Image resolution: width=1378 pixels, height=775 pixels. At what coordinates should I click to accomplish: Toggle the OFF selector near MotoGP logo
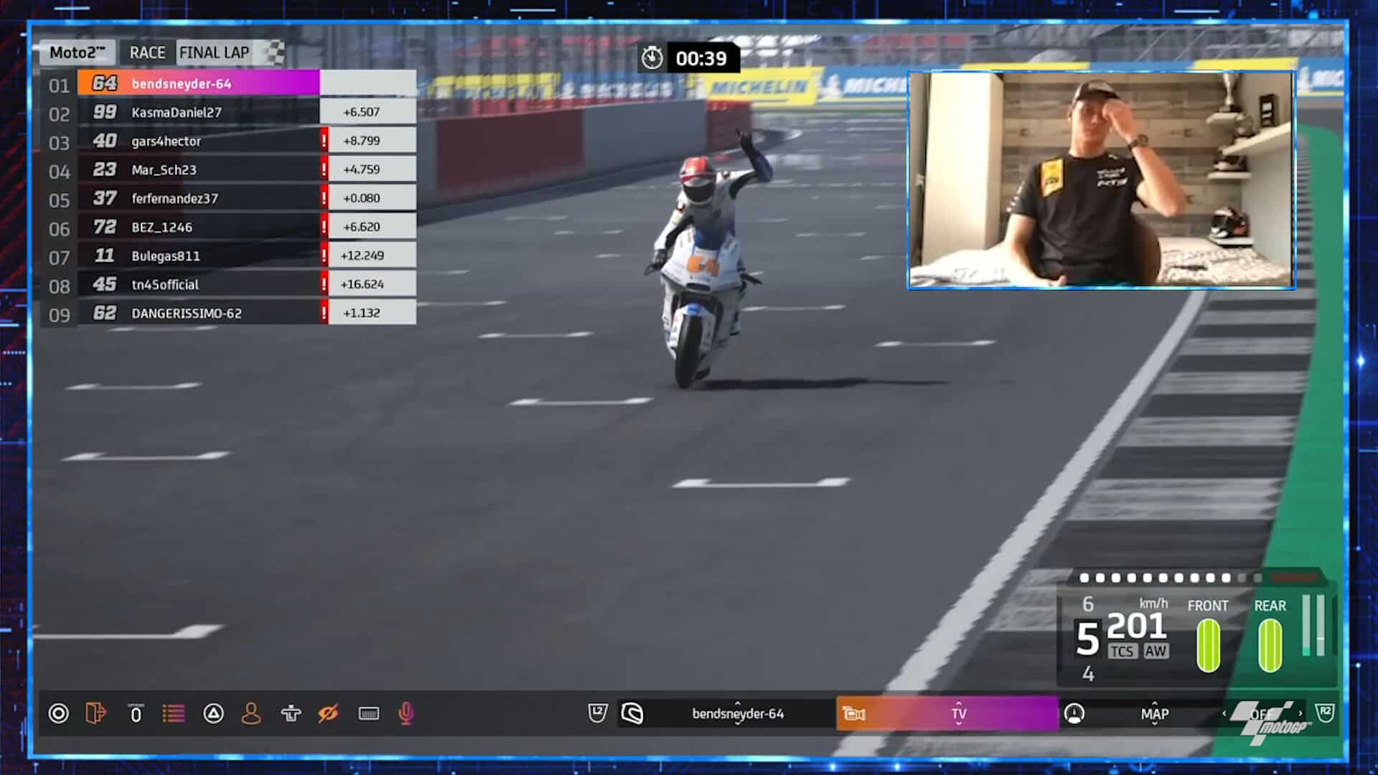1262,713
